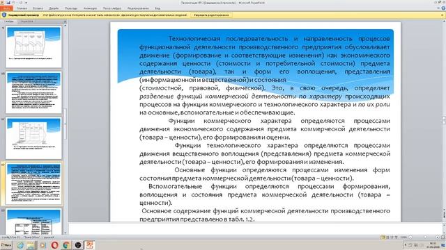446x250 pixels.
Task: Open the Показ слайдов ribbon tab
Action: [x=111, y=8]
